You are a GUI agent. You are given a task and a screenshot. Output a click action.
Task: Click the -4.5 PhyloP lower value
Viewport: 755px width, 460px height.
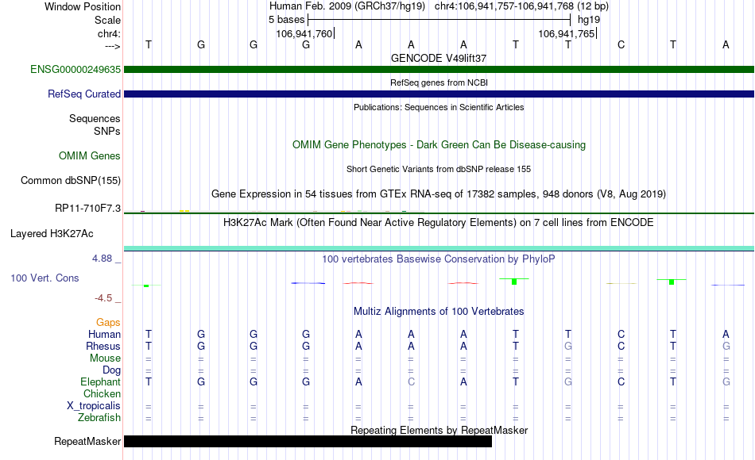(x=103, y=298)
